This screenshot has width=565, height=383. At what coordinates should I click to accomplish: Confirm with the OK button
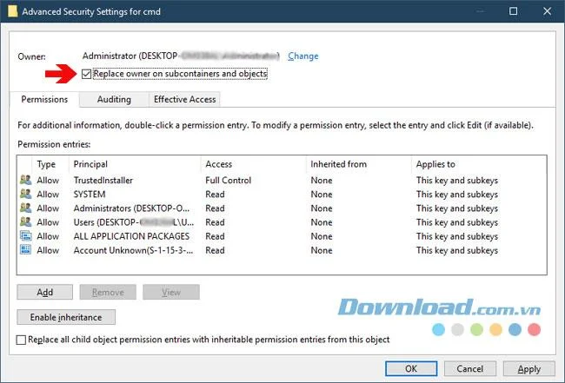pyautogui.click(x=411, y=368)
